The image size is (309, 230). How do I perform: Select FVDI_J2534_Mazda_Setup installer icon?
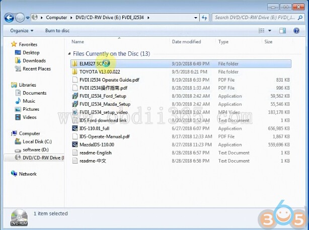[x=75, y=104]
